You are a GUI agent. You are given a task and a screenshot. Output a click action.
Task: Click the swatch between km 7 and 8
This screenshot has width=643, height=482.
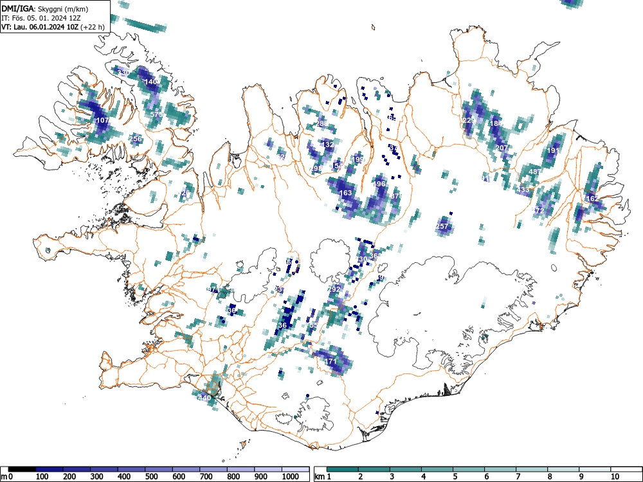point(532,469)
